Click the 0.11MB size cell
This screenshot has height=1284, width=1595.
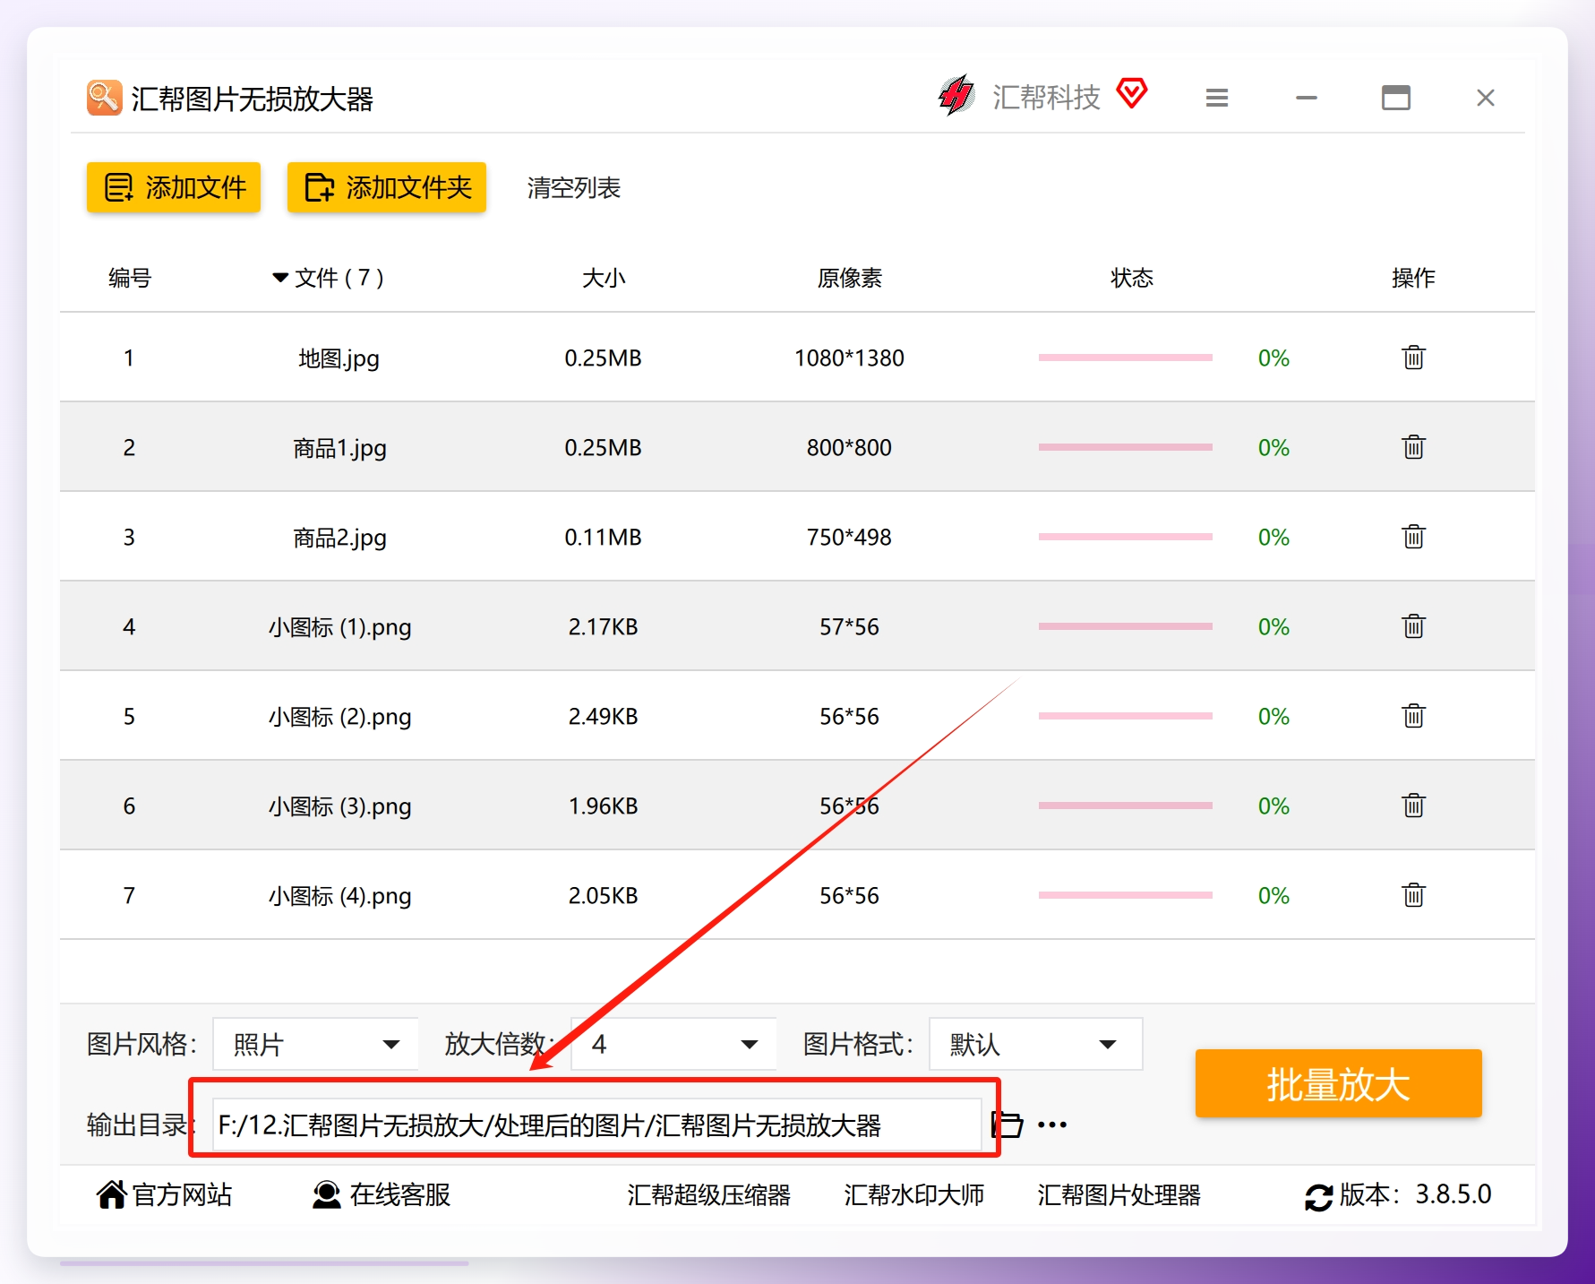coord(603,537)
